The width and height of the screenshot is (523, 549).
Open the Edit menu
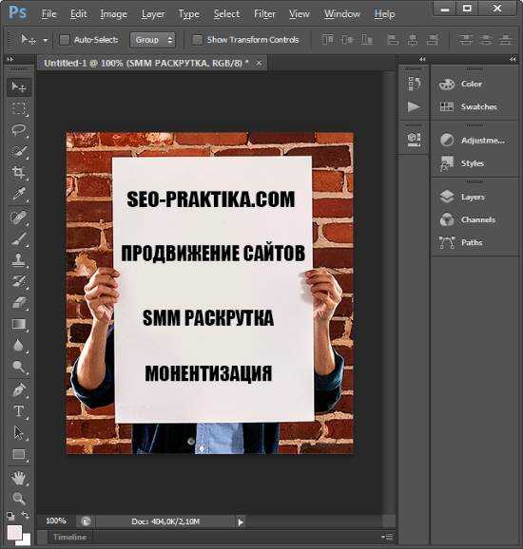pyautogui.click(x=79, y=14)
